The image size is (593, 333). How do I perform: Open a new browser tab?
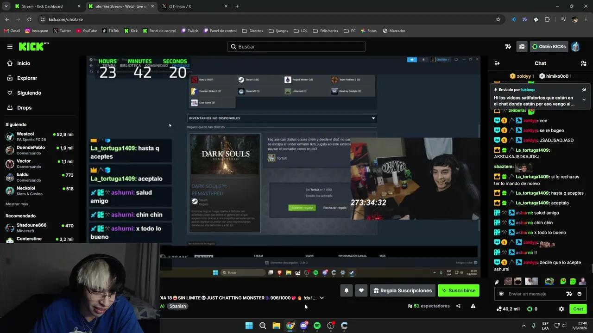(237, 6)
